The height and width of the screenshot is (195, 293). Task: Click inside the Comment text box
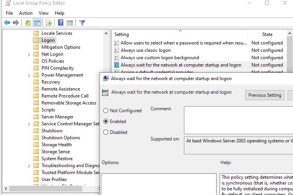[x=238, y=120]
